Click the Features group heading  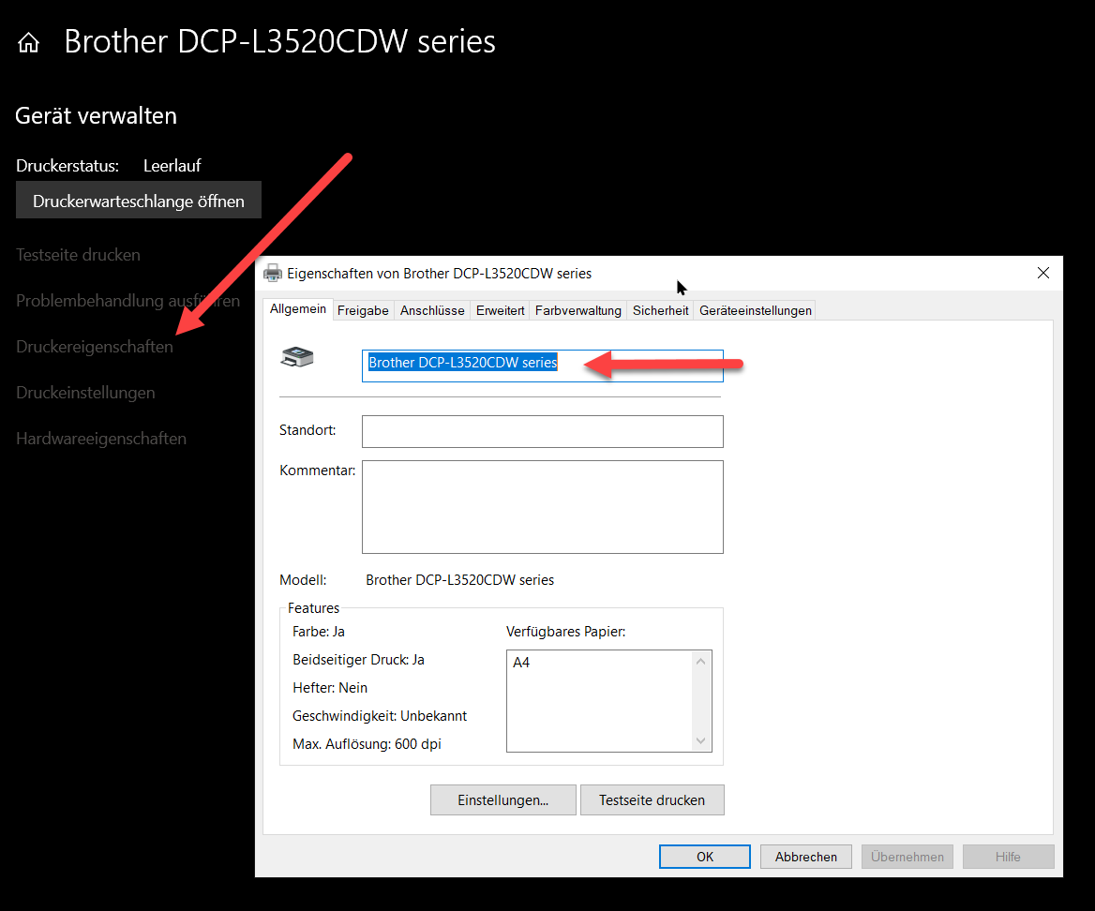(313, 608)
